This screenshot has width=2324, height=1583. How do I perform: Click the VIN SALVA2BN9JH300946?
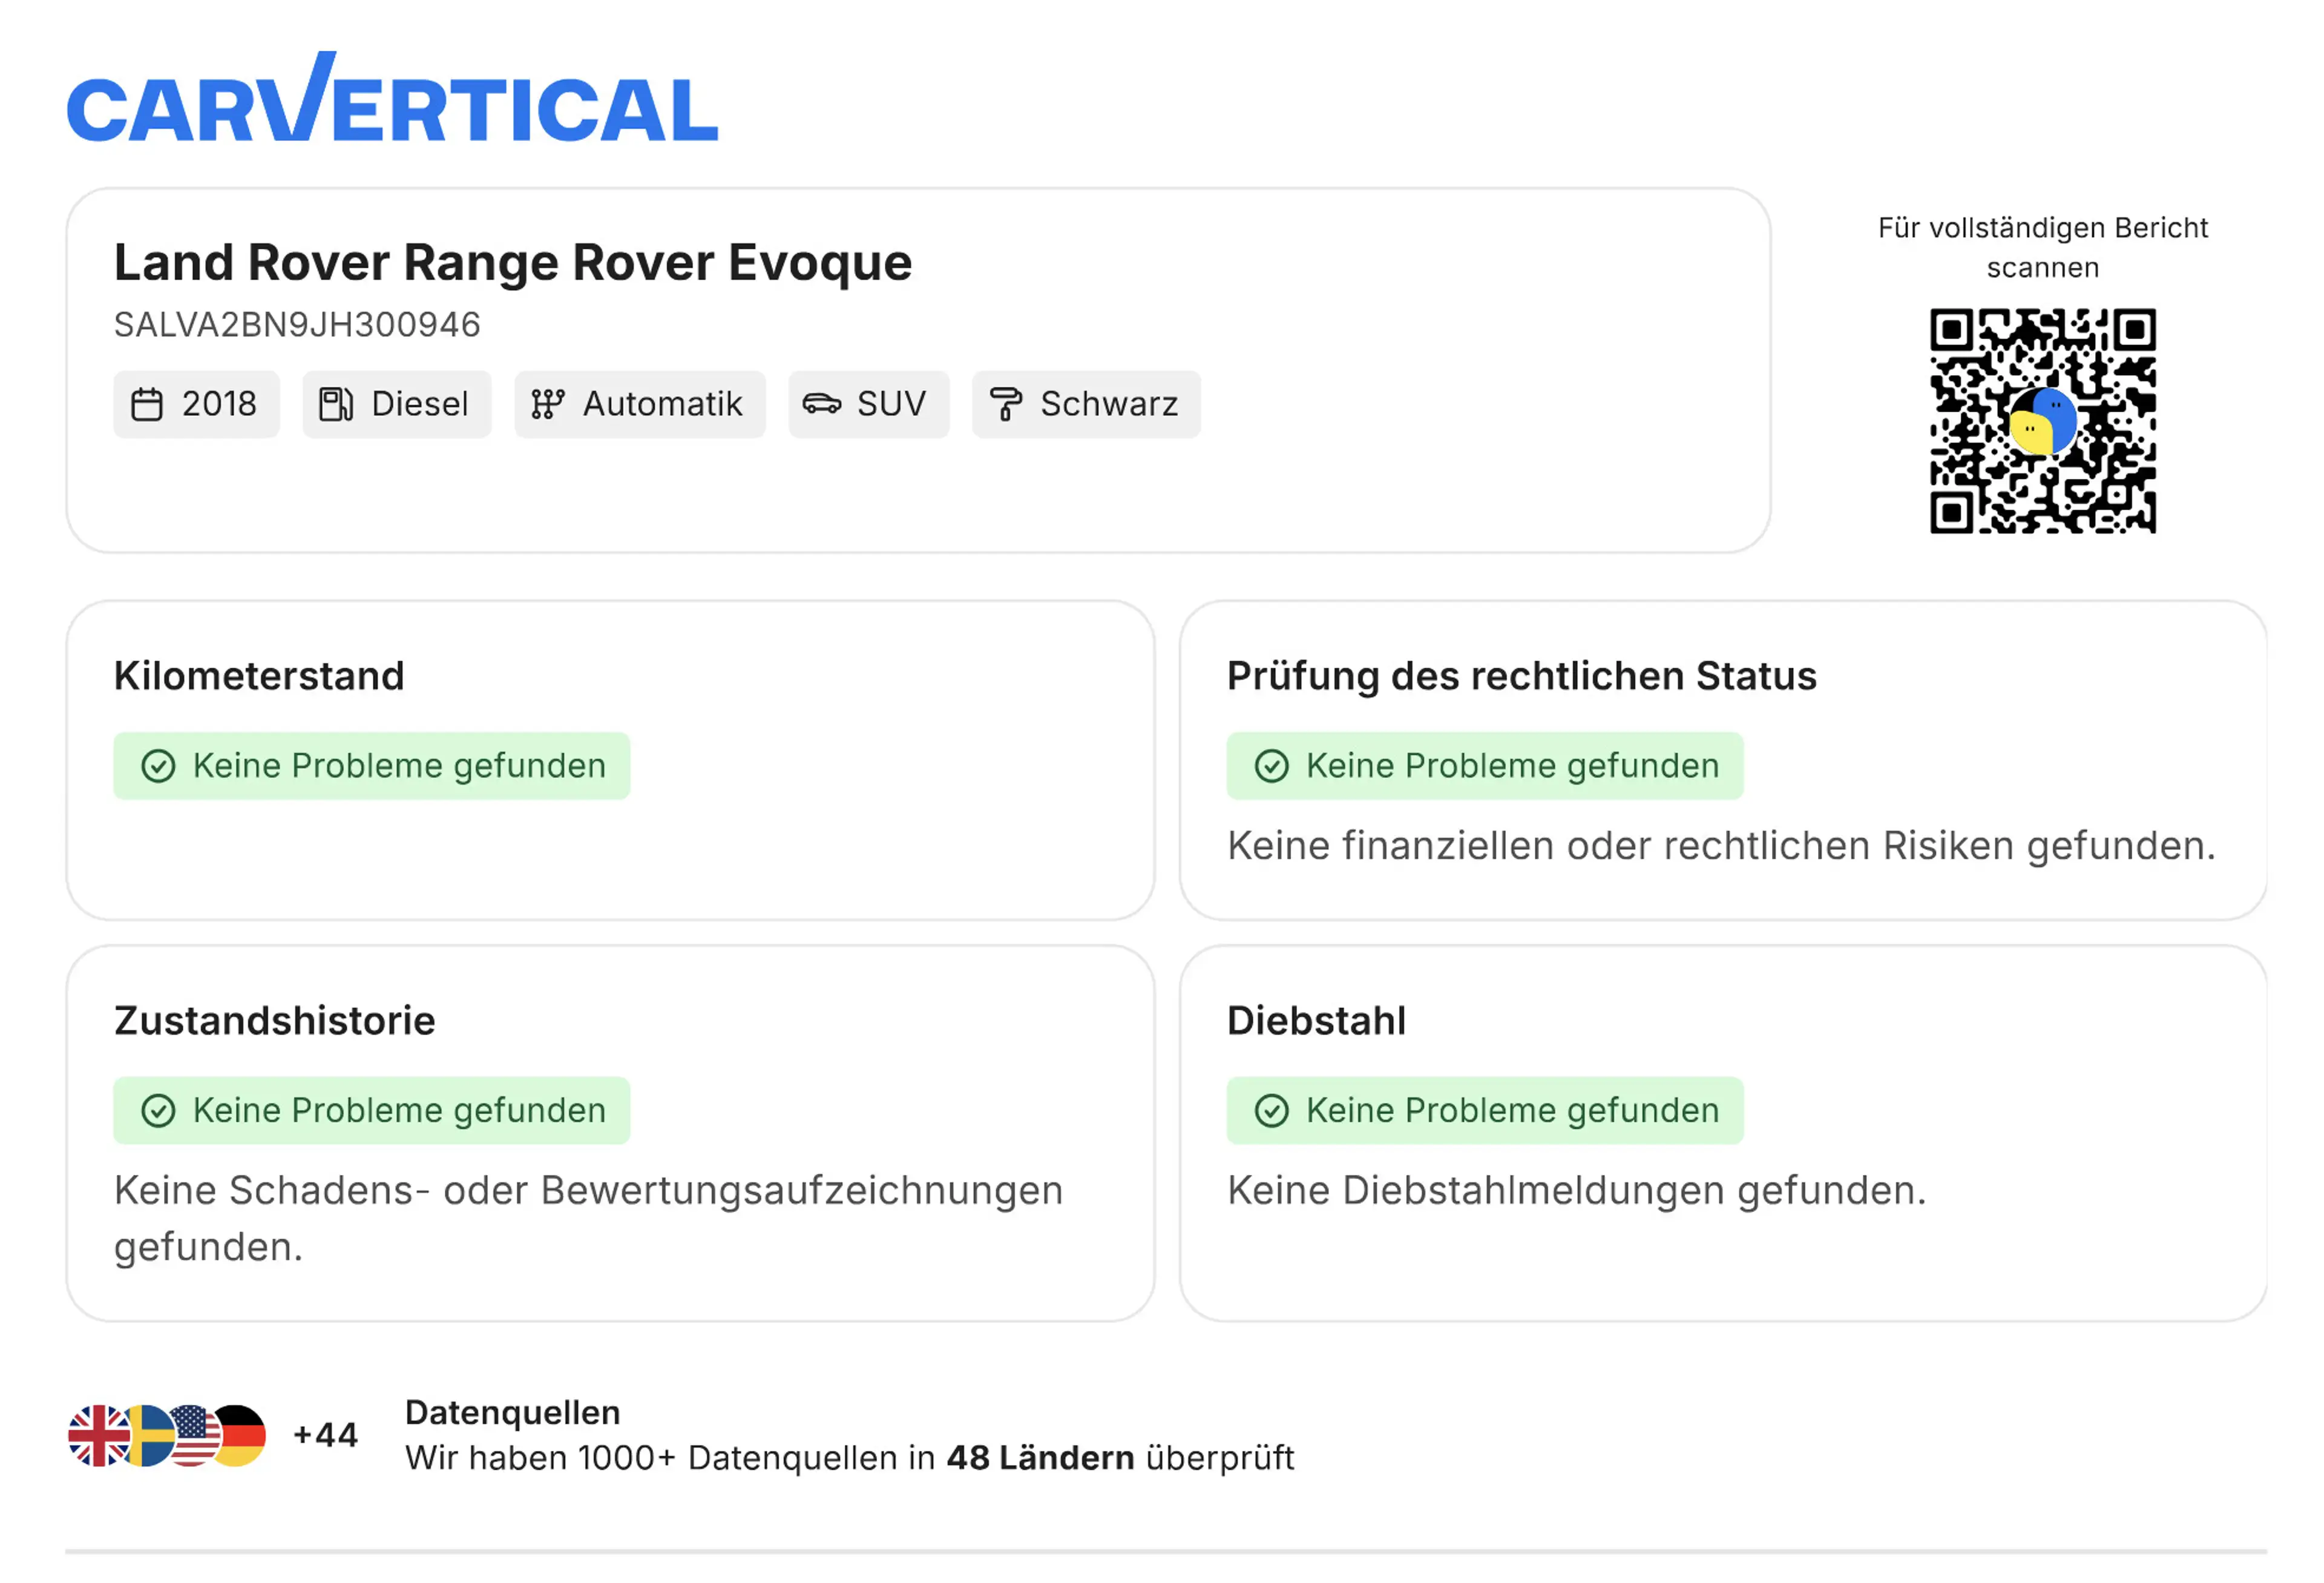[297, 325]
